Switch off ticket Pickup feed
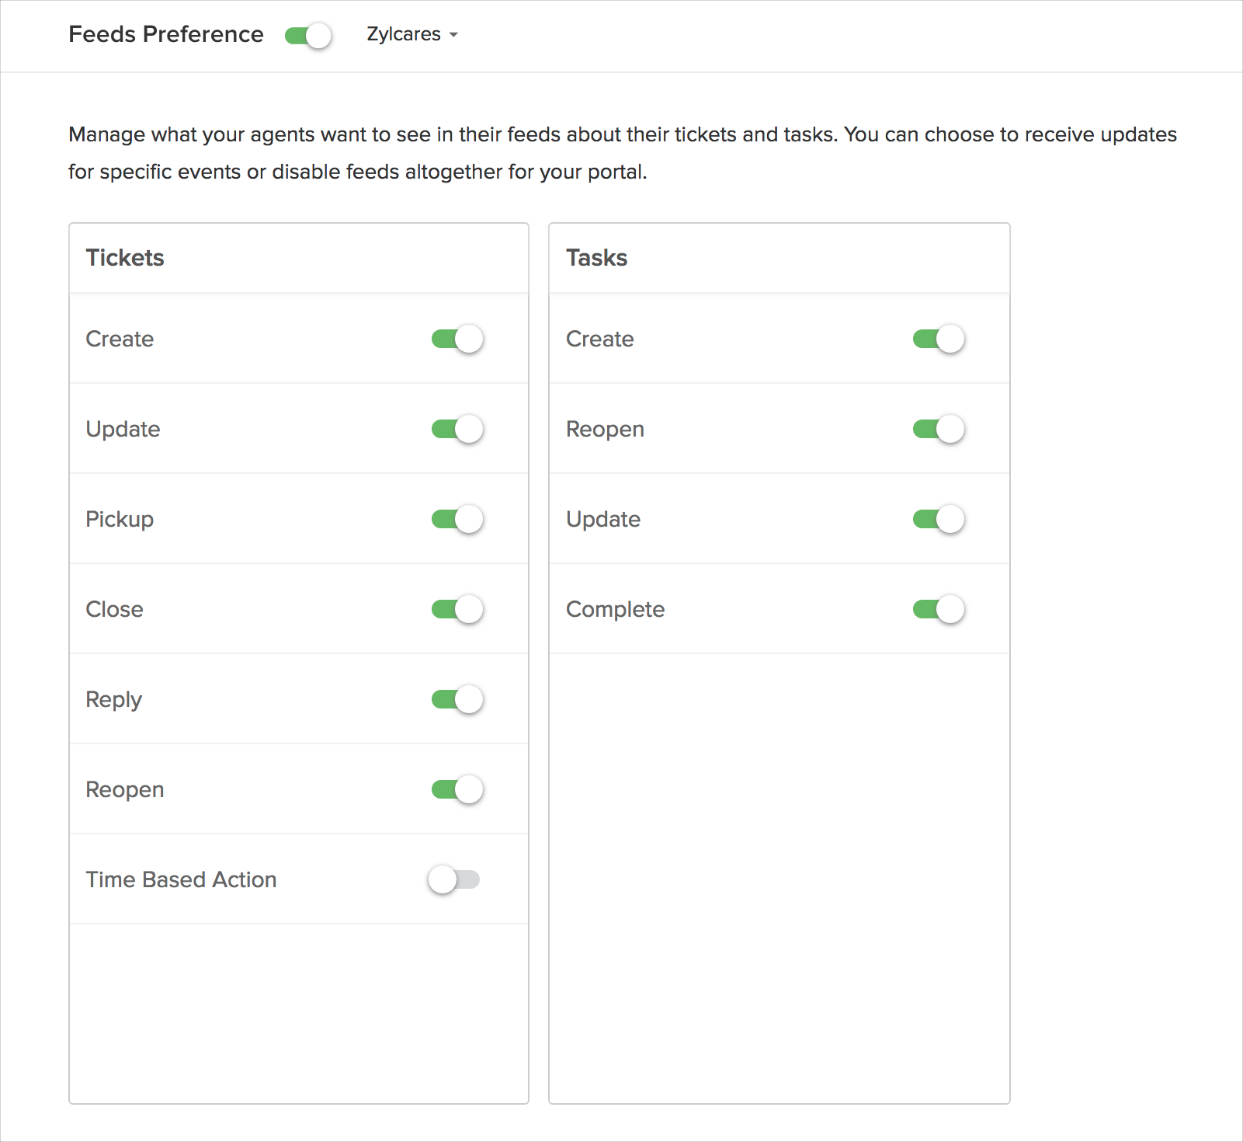The width and height of the screenshot is (1243, 1142). click(x=457, y=520)
